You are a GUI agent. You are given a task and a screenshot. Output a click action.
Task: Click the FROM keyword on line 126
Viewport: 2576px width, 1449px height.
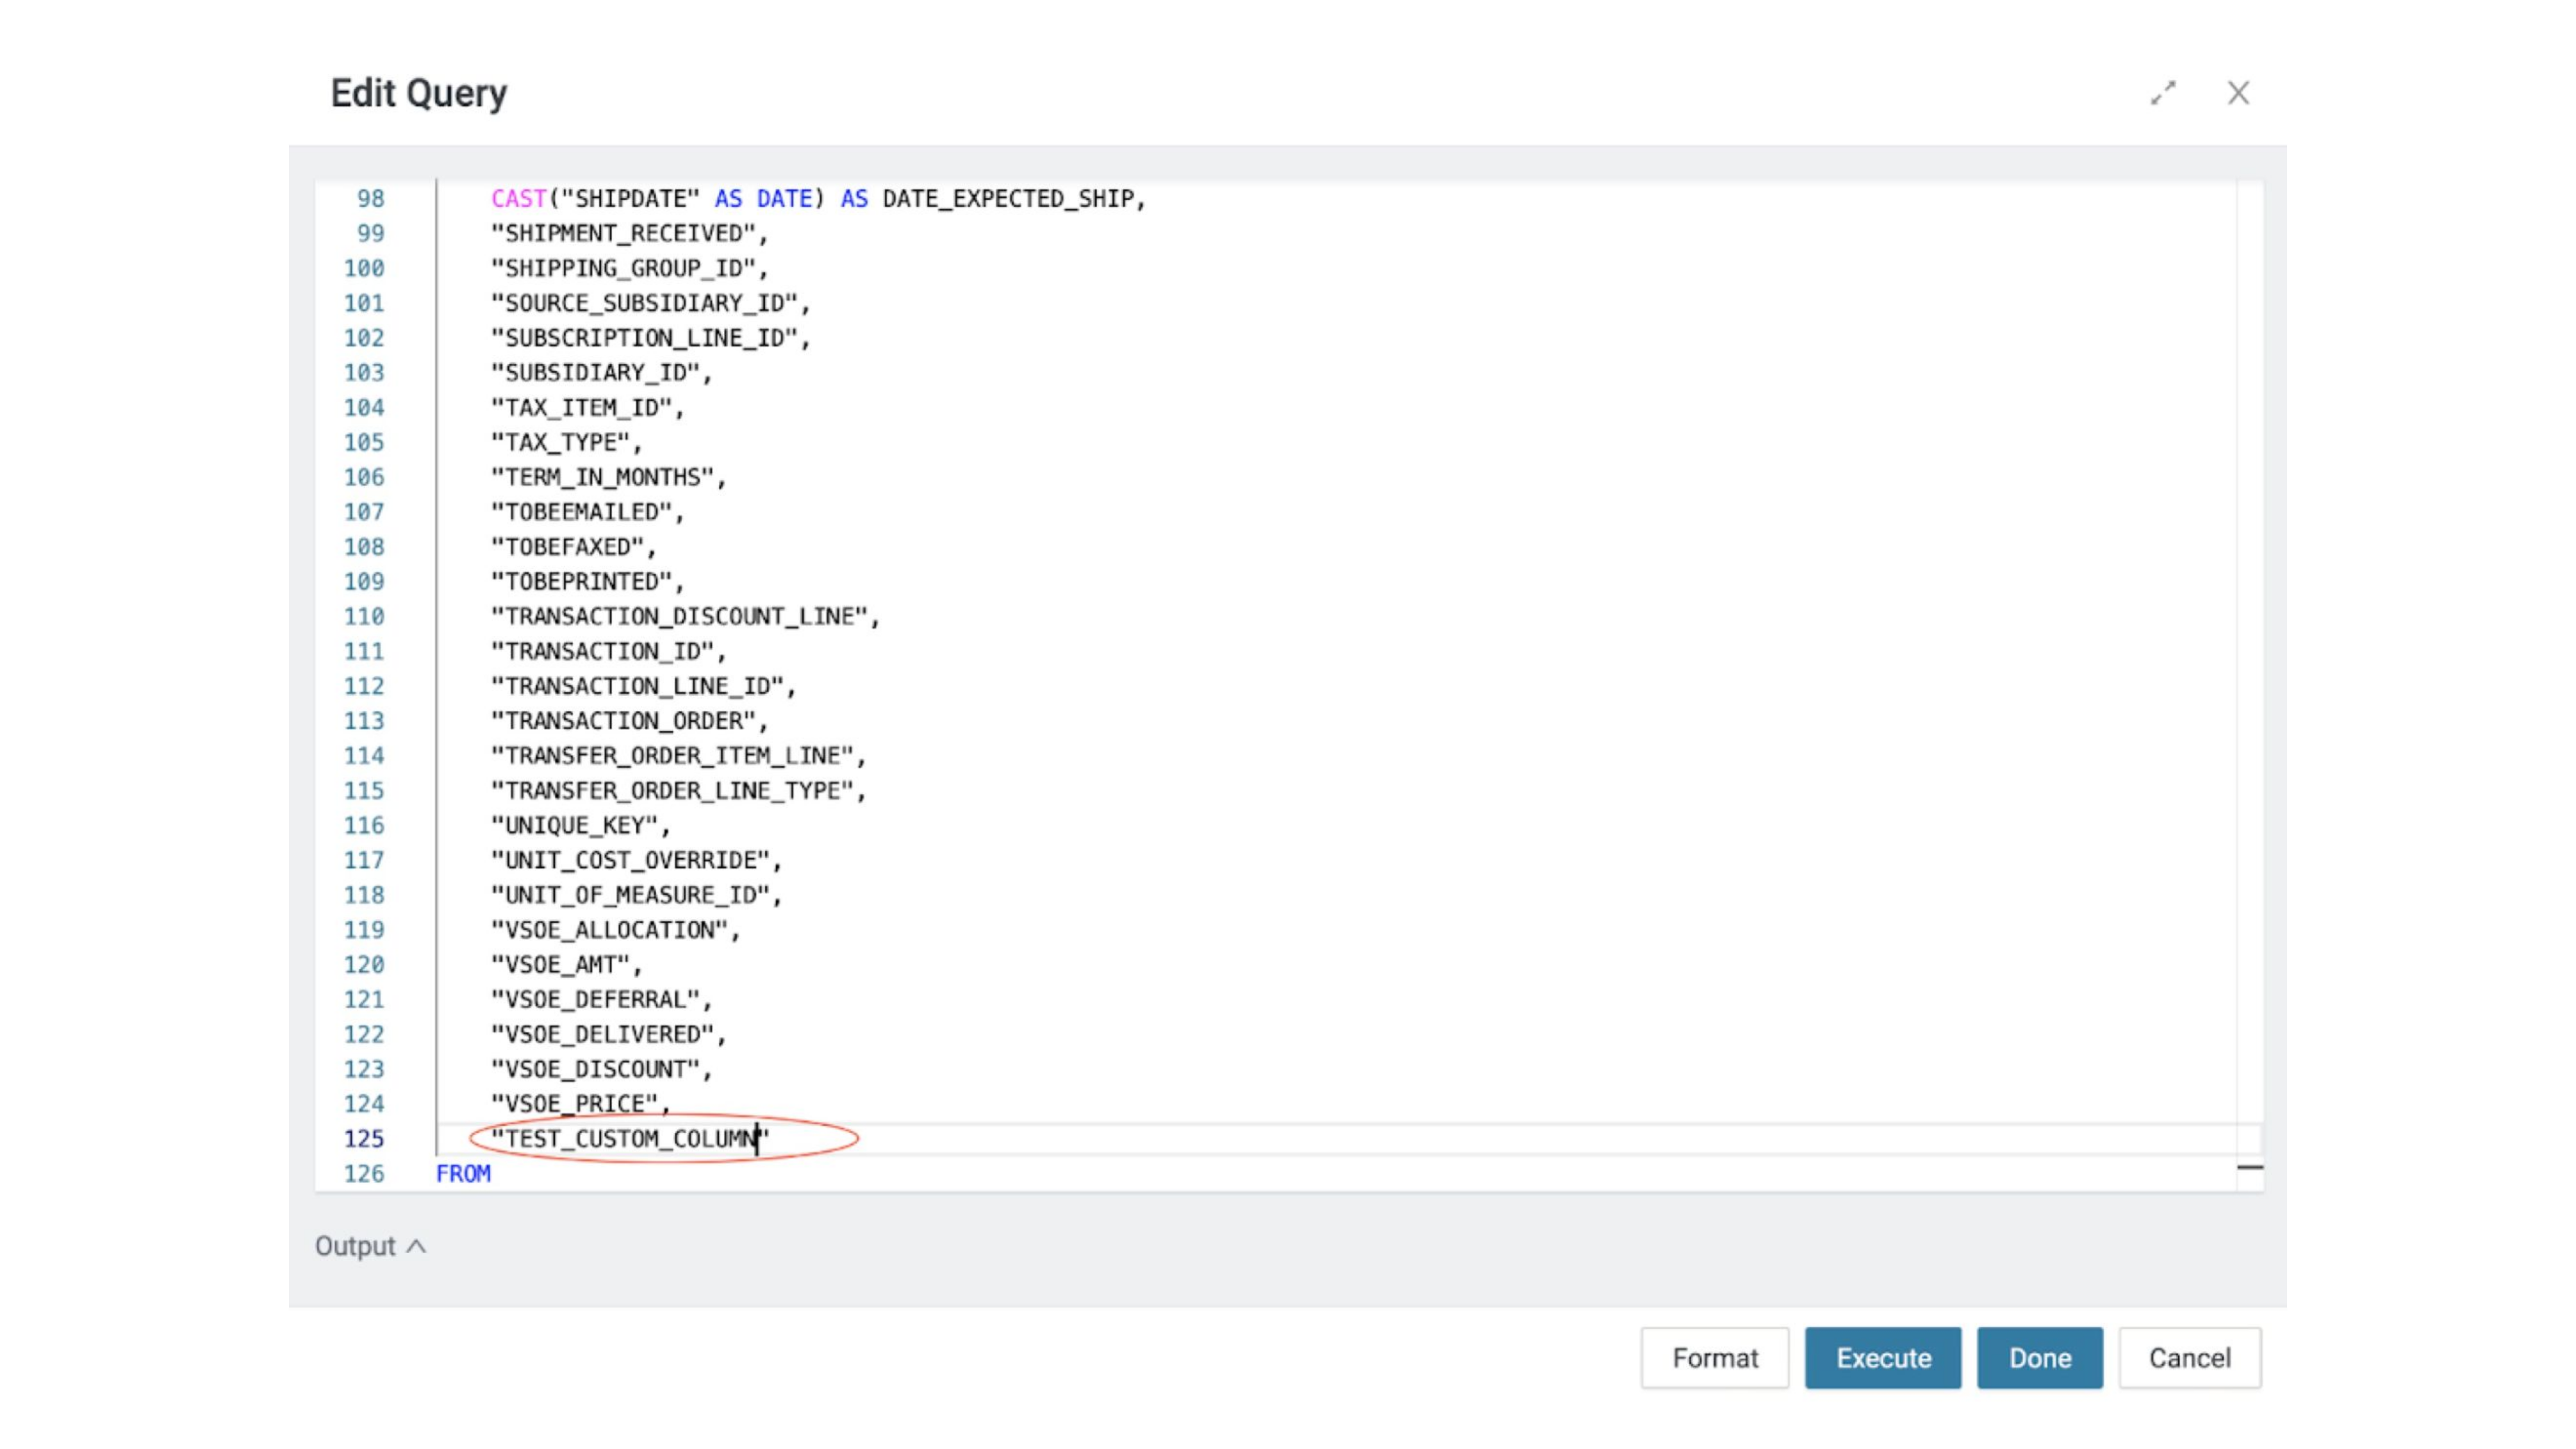click(x=463, y=1174)
